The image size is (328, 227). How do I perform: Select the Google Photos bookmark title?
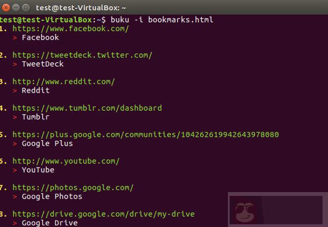[52, 196]
